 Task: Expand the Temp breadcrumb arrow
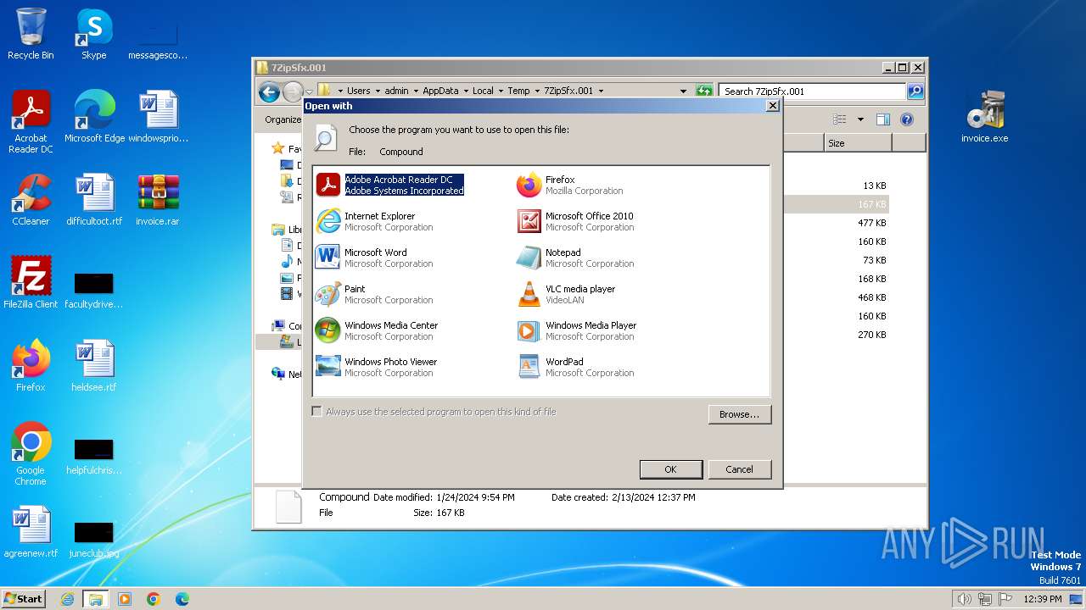tap(535, 91)
